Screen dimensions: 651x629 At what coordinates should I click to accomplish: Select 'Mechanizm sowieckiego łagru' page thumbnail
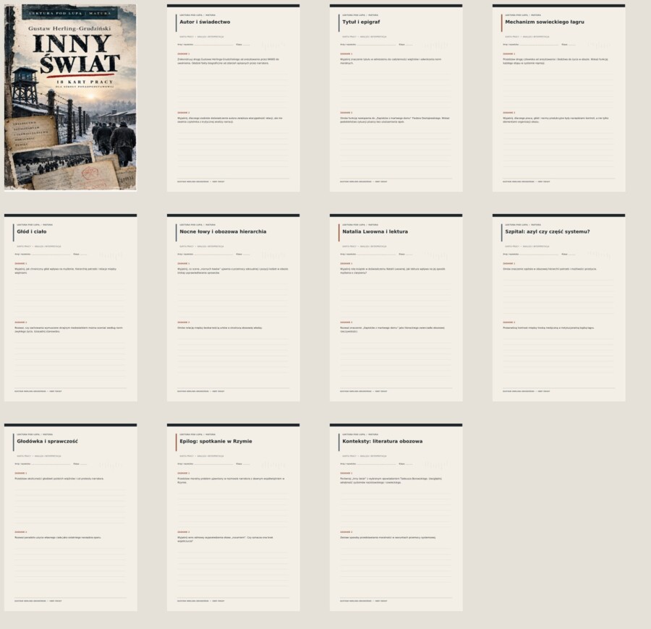(558, 98)
